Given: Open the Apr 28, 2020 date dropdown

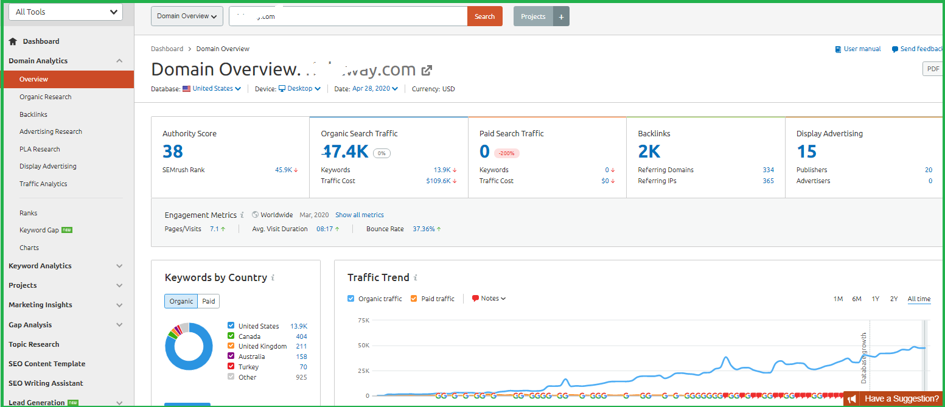Looking at the screenshot, I should point(375,89).
